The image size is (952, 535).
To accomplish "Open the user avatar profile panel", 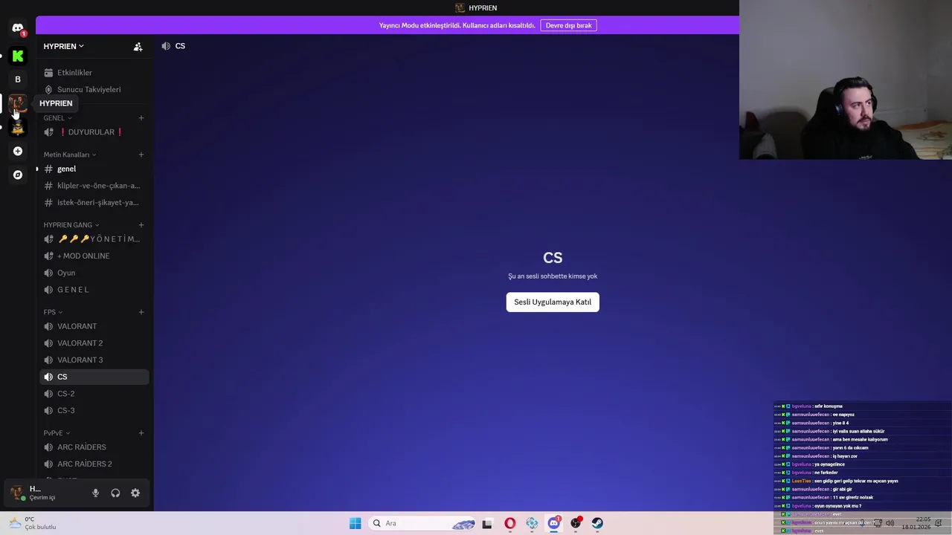I will 17,493.
